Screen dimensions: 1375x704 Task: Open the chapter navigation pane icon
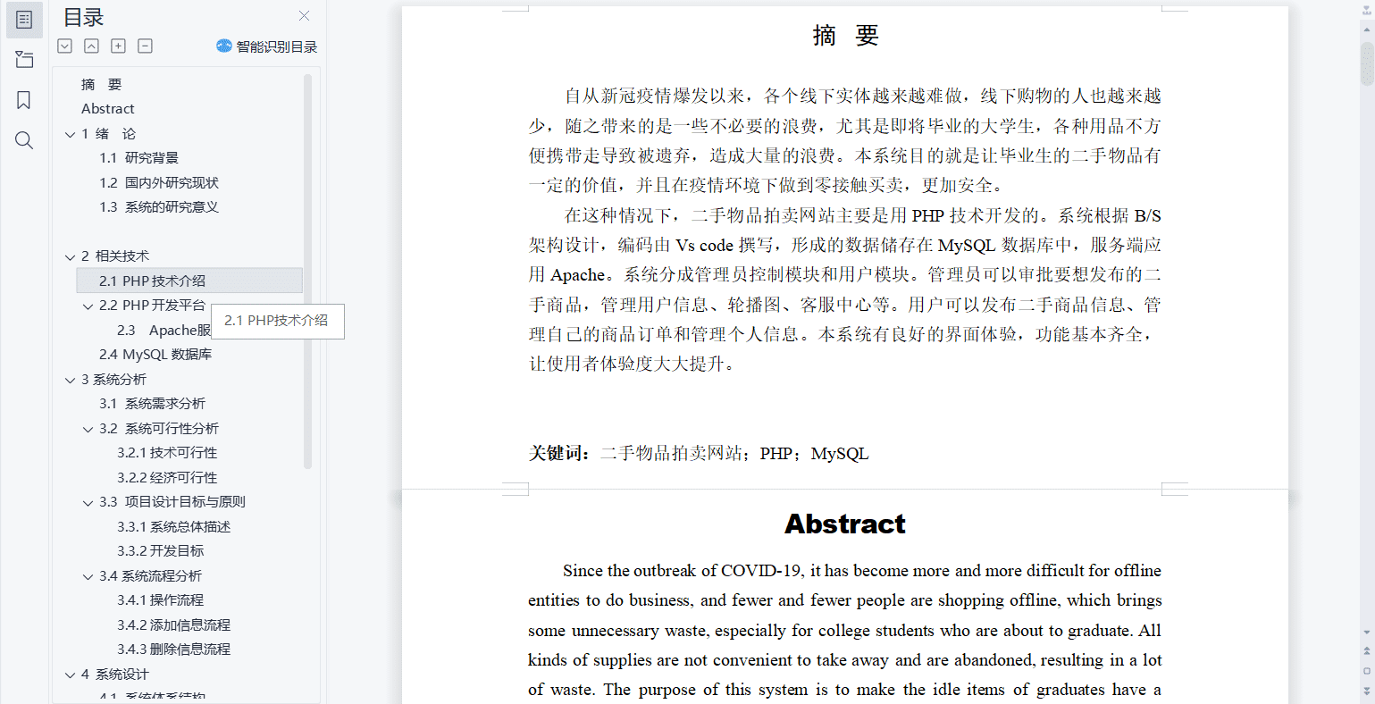[x=24, y=60]
